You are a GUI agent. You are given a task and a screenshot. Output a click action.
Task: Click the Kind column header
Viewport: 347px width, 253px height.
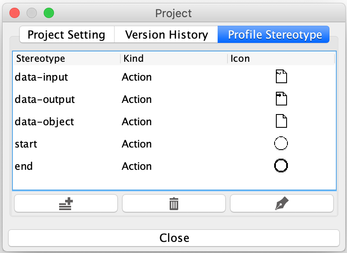133,58
